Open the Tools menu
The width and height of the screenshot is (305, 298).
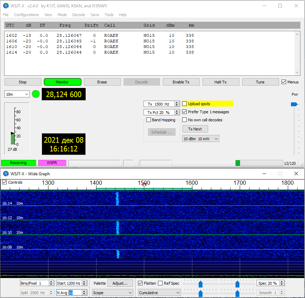pos(109,15)
